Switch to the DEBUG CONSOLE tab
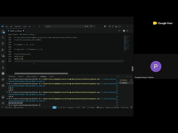The width and height of the screenshot is (178, 133). coord(32,76)
